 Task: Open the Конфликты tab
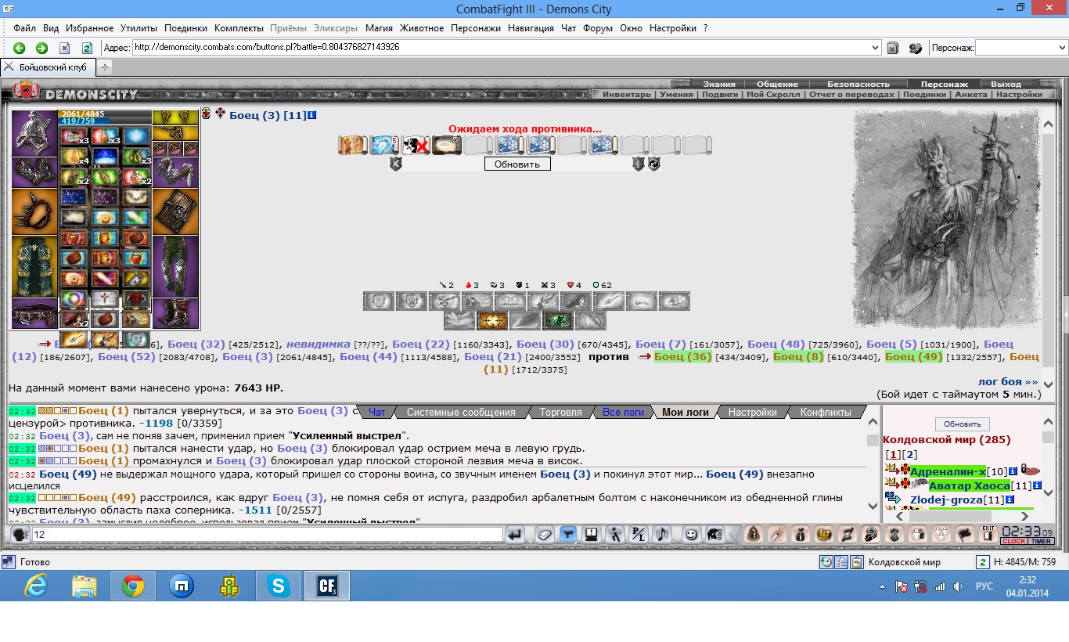point(825,412)
